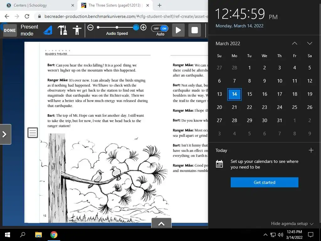Go forward in browser history
The width and height of the screenshot is (321, 241).
tap(17, 16)
